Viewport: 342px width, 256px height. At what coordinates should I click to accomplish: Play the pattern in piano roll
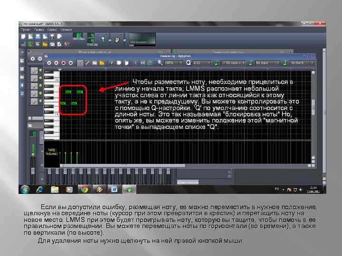pyautogui.click(x=49, y=63)
